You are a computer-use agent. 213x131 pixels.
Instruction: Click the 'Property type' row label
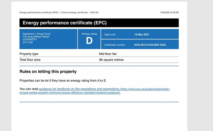tap(29, 54)
